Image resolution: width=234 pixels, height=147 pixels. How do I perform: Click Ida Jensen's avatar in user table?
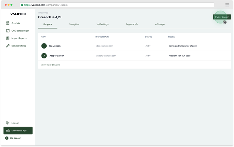[44, 46]
